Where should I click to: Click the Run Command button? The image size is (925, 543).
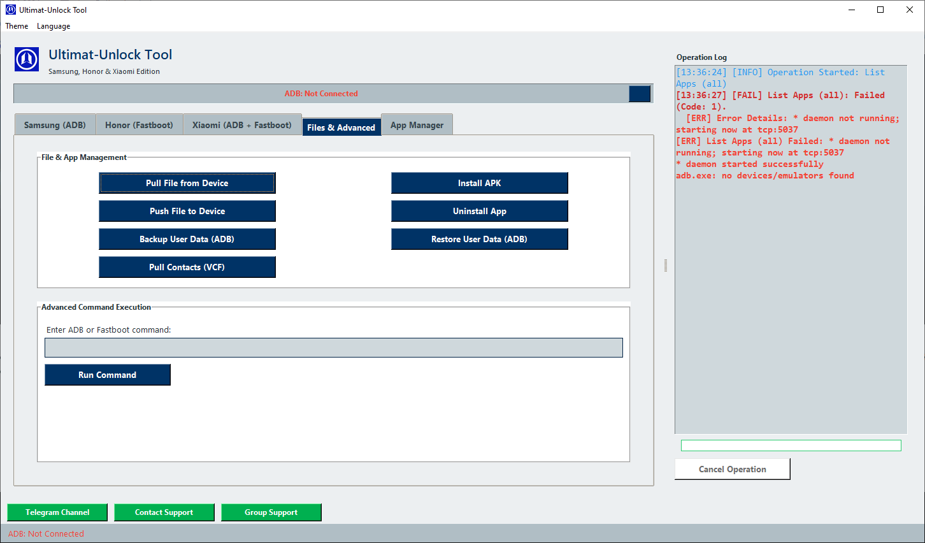pyautogui.click(x=107, y=375)
